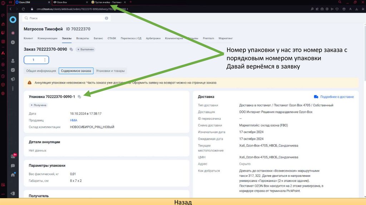Open the seller НМА link

[x=74, y=120]
